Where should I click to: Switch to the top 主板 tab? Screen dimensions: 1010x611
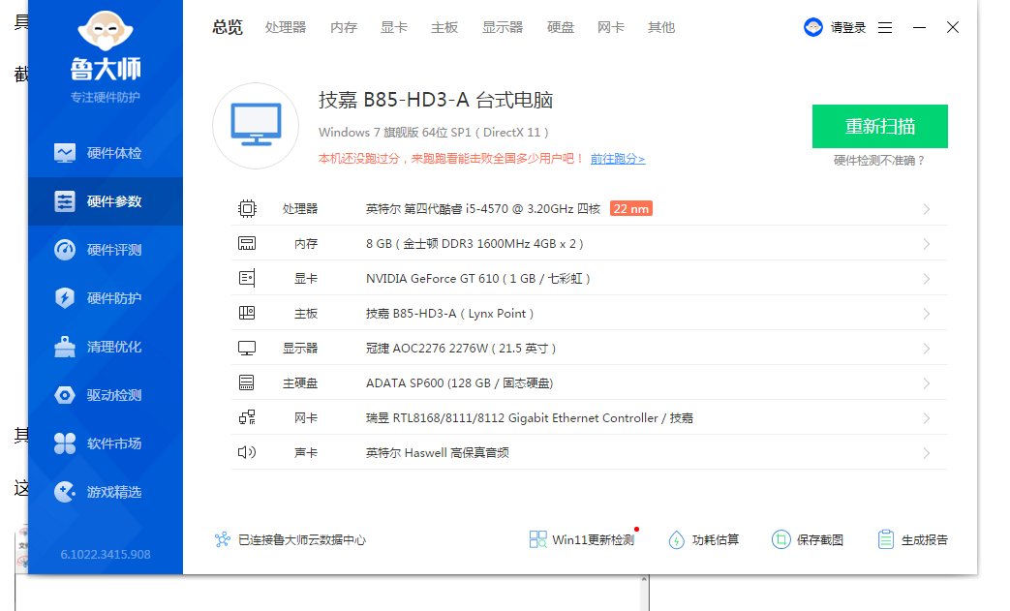(444, 27)
